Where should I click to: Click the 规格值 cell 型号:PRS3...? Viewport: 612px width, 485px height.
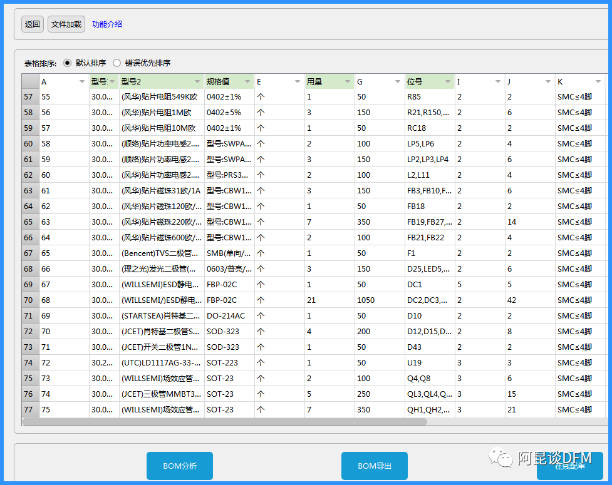[x=229, y=175]
